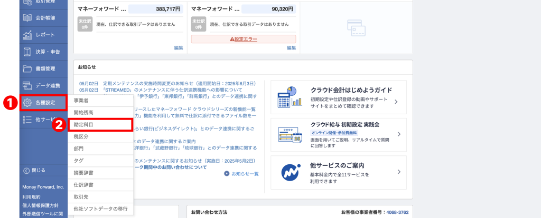Click the calendar table 実践会 icon
This screenshot has height=218, width=541.
290,135
